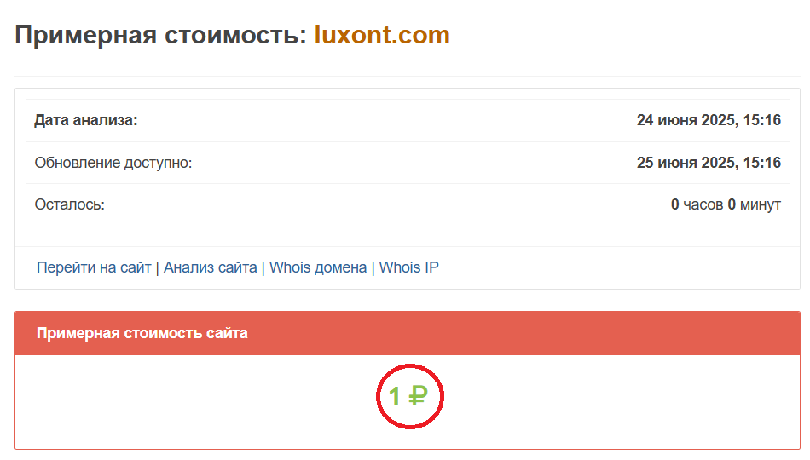The height and width of the screenshot is (460, 810).
Task: Open "Whois домена" lookup link
Action: [317, 267]
